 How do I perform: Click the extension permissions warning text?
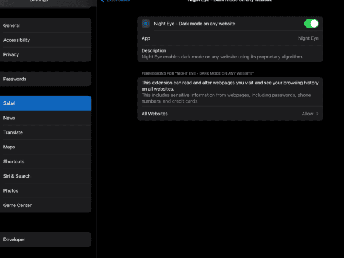point(230,92)
